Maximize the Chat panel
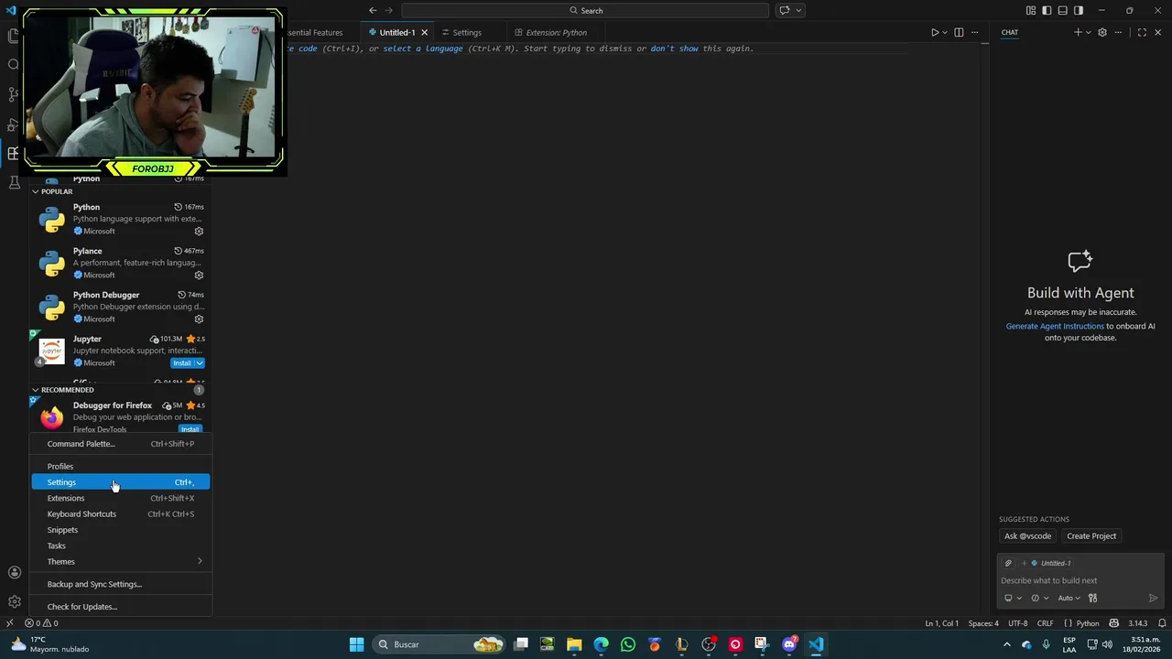The width and height of the screenshot is (1172, 659). coord(1142,33)
